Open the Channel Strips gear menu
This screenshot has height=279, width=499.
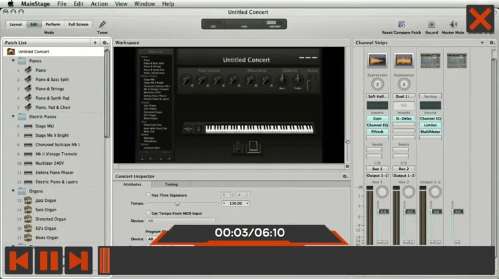[492, 43]
